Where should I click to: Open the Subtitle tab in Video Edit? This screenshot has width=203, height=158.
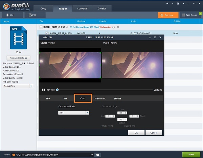(117, 98)
